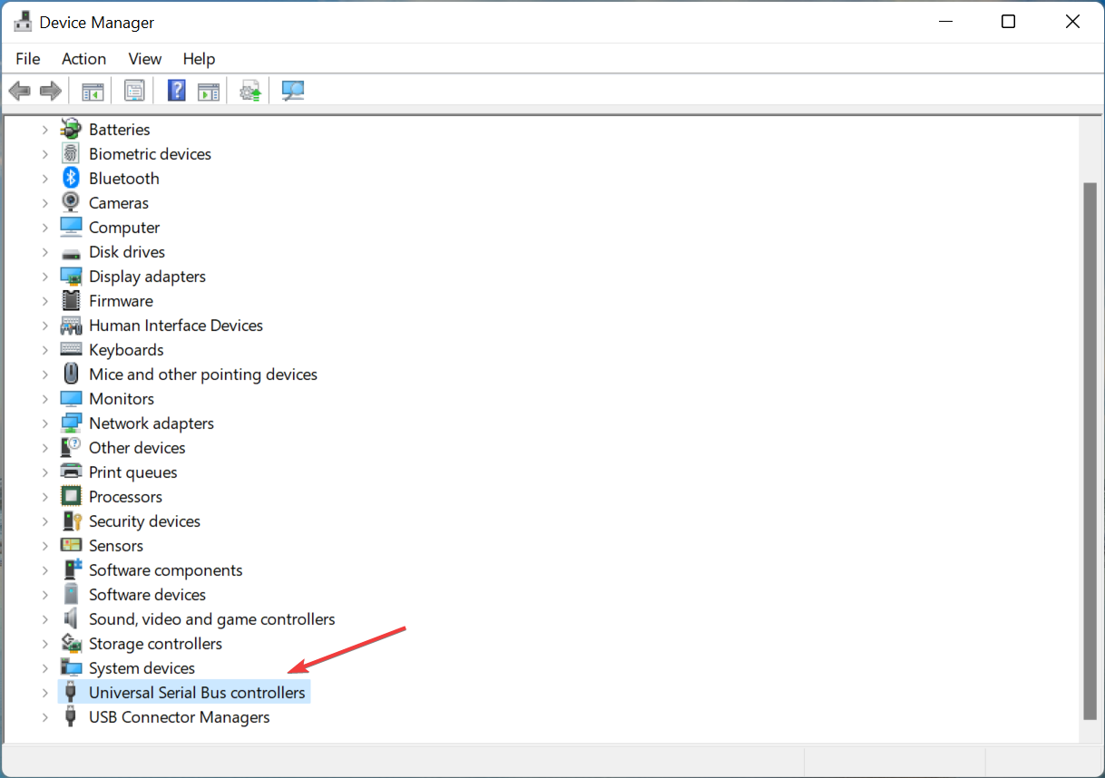The image size is (1105, 778).
Task: Click the Forward arrow toolbar icon
Action: pyautogui.click(x=51, y=91)
